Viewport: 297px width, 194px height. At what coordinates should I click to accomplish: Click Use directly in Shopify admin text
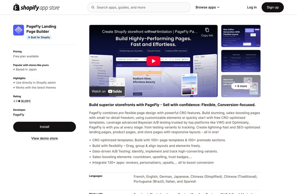click(x=36, y=83)
